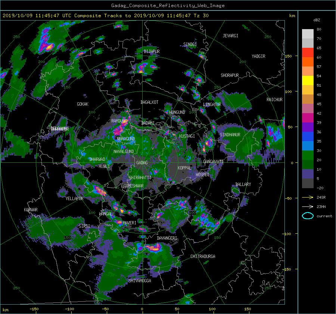
Task: Select the light grey 70-80 dBZ legend swatch
Action: 308,34
